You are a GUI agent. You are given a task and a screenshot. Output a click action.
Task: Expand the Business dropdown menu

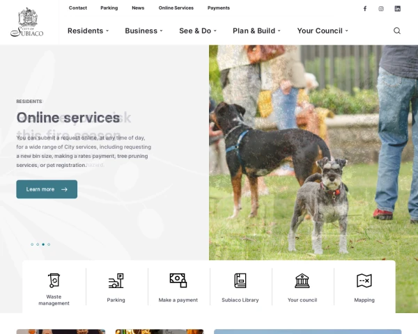144,31
